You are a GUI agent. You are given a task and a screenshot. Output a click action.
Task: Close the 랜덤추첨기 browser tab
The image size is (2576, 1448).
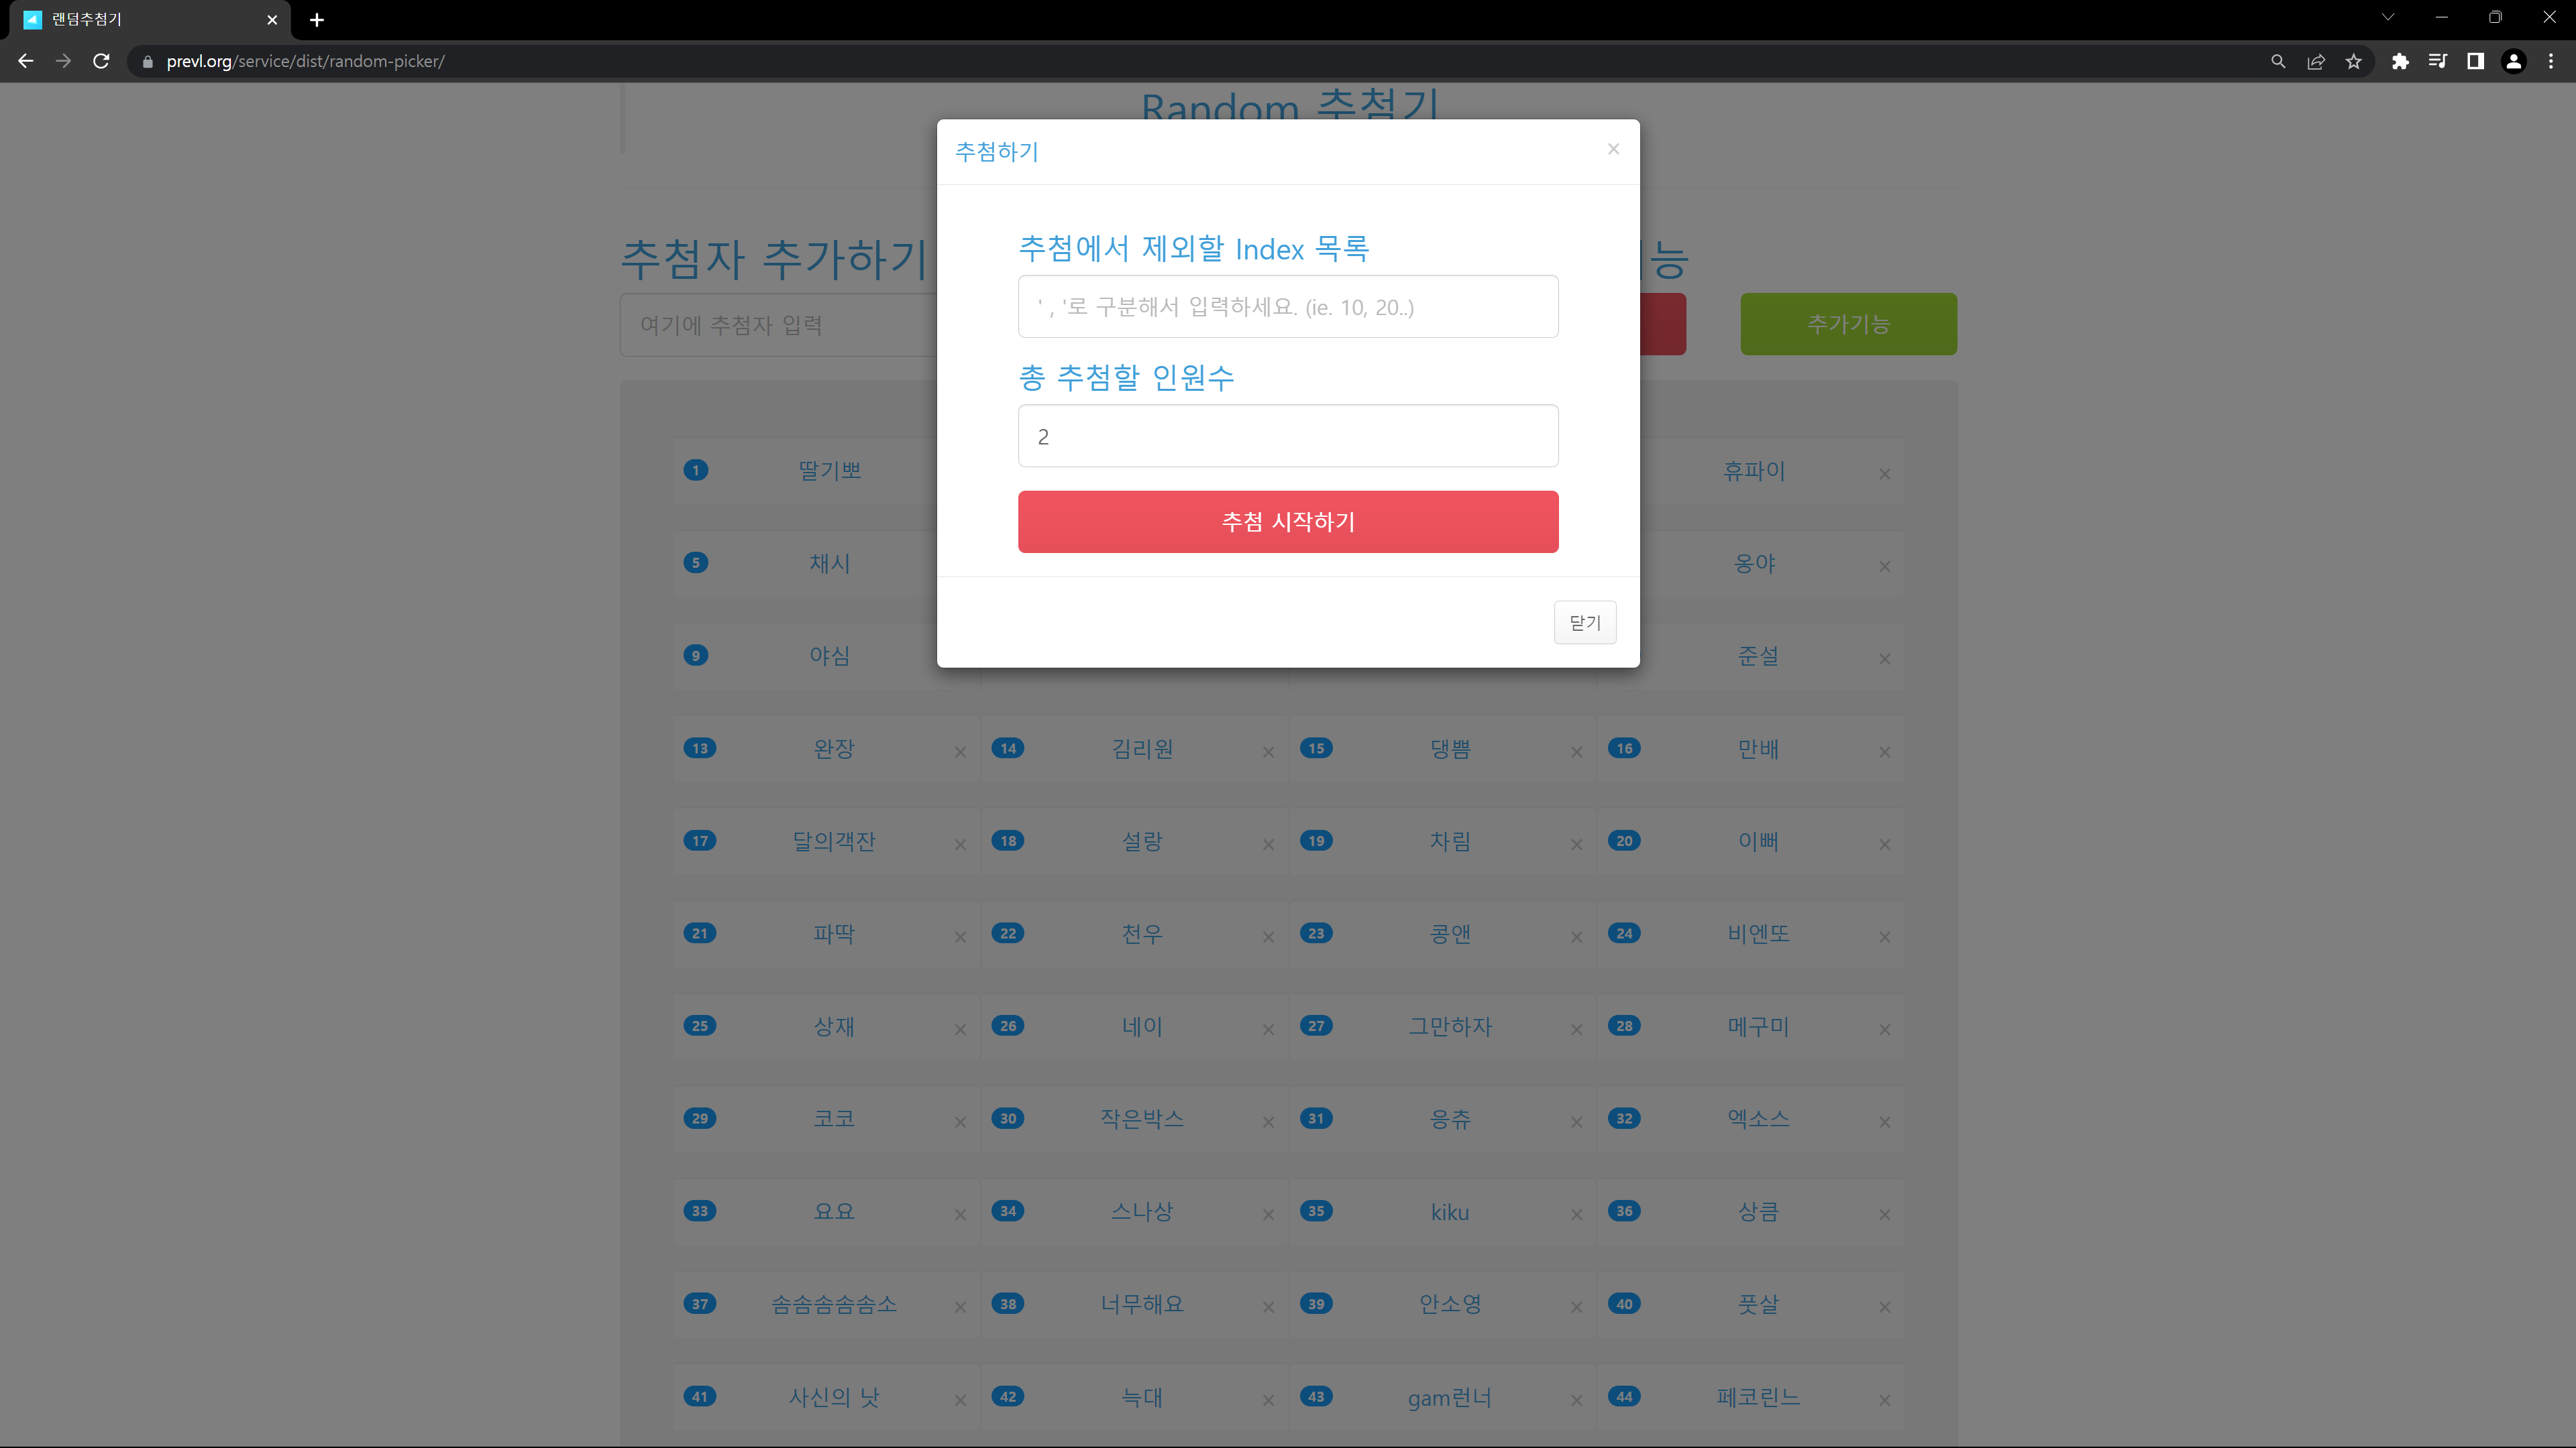[x=272, y=20]
